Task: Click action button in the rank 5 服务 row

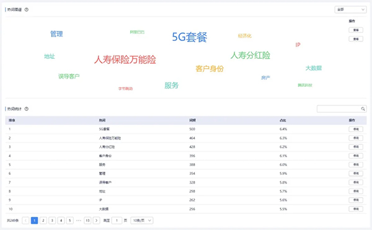Action: 356,164
